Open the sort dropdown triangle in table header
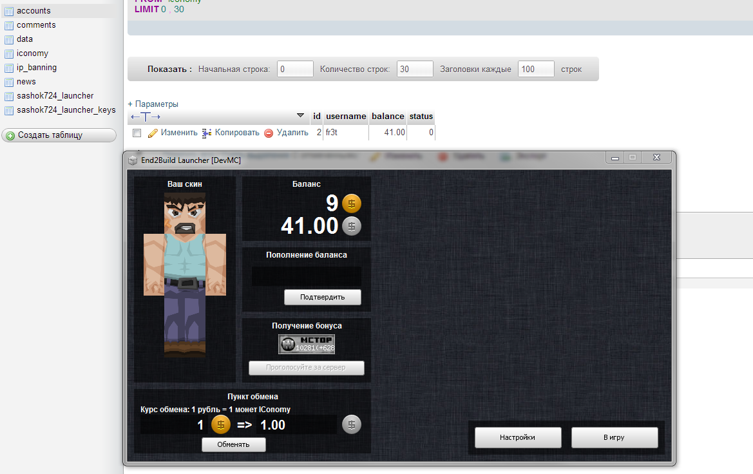Screen dimensions: 753x474 [300, 115]
